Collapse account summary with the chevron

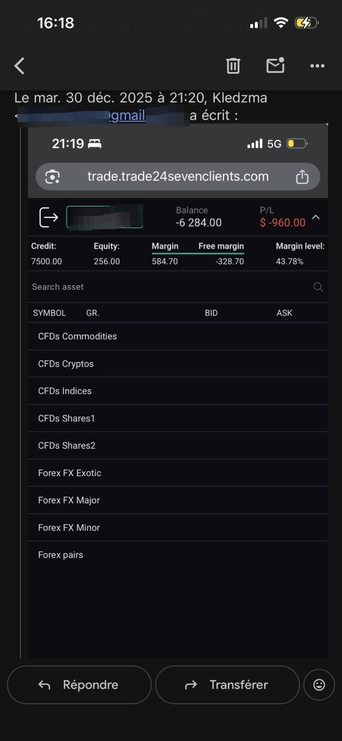[x=316, y=217]
